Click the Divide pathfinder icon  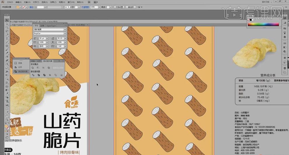coord(33,75)
